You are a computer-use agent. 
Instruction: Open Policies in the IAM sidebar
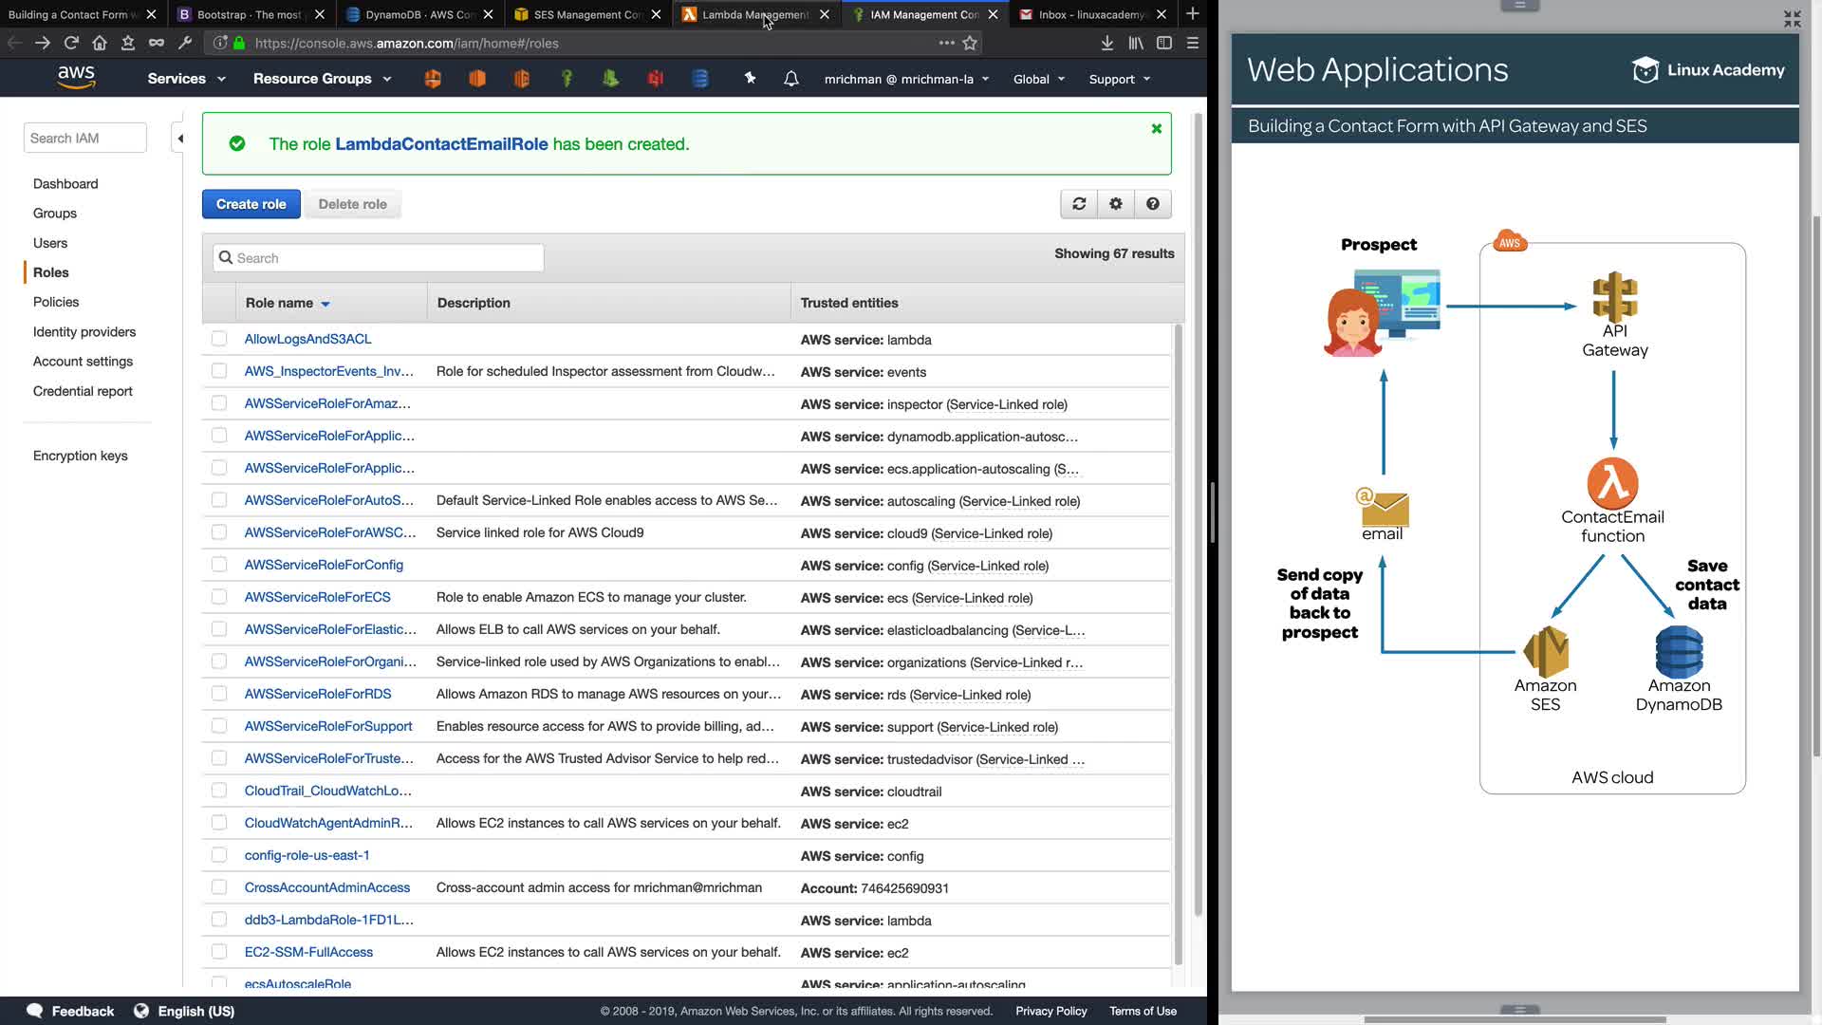[56, 302]
